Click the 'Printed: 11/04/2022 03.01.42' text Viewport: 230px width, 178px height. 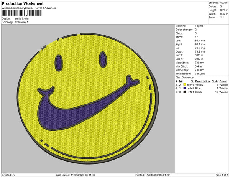pos(153,175)
